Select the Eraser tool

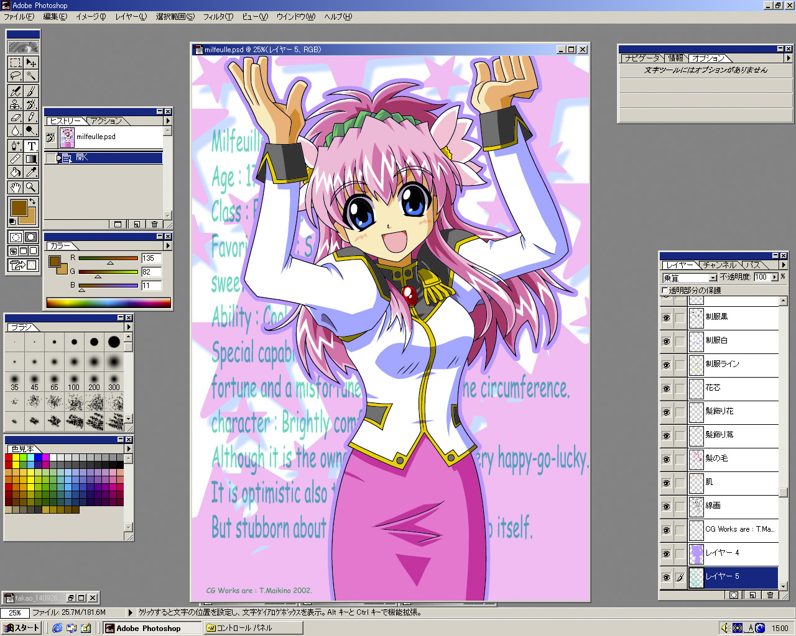[x=16, y=117]
